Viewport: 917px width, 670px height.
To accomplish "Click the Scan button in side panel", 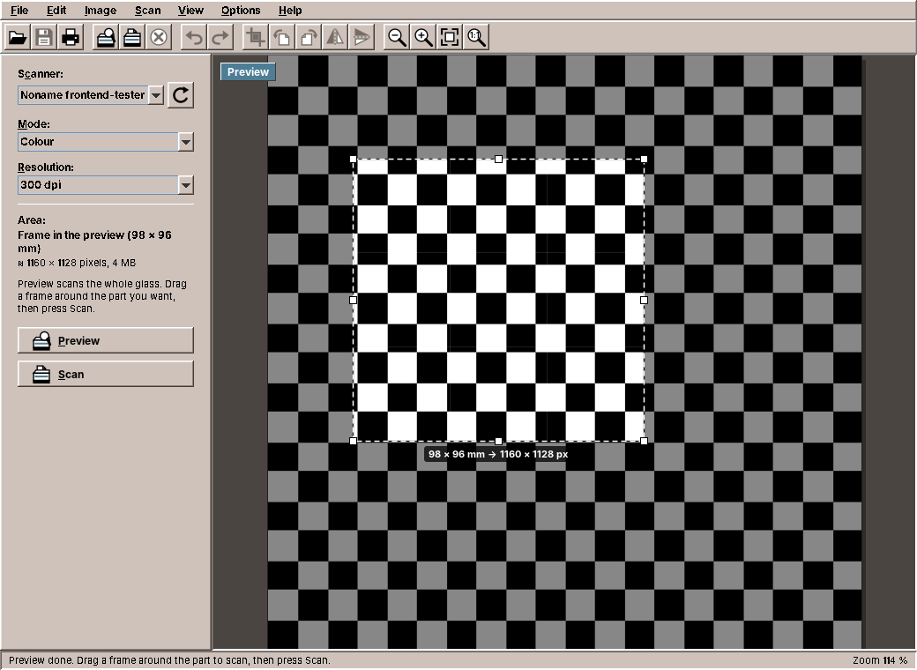I will coord(105,374).
